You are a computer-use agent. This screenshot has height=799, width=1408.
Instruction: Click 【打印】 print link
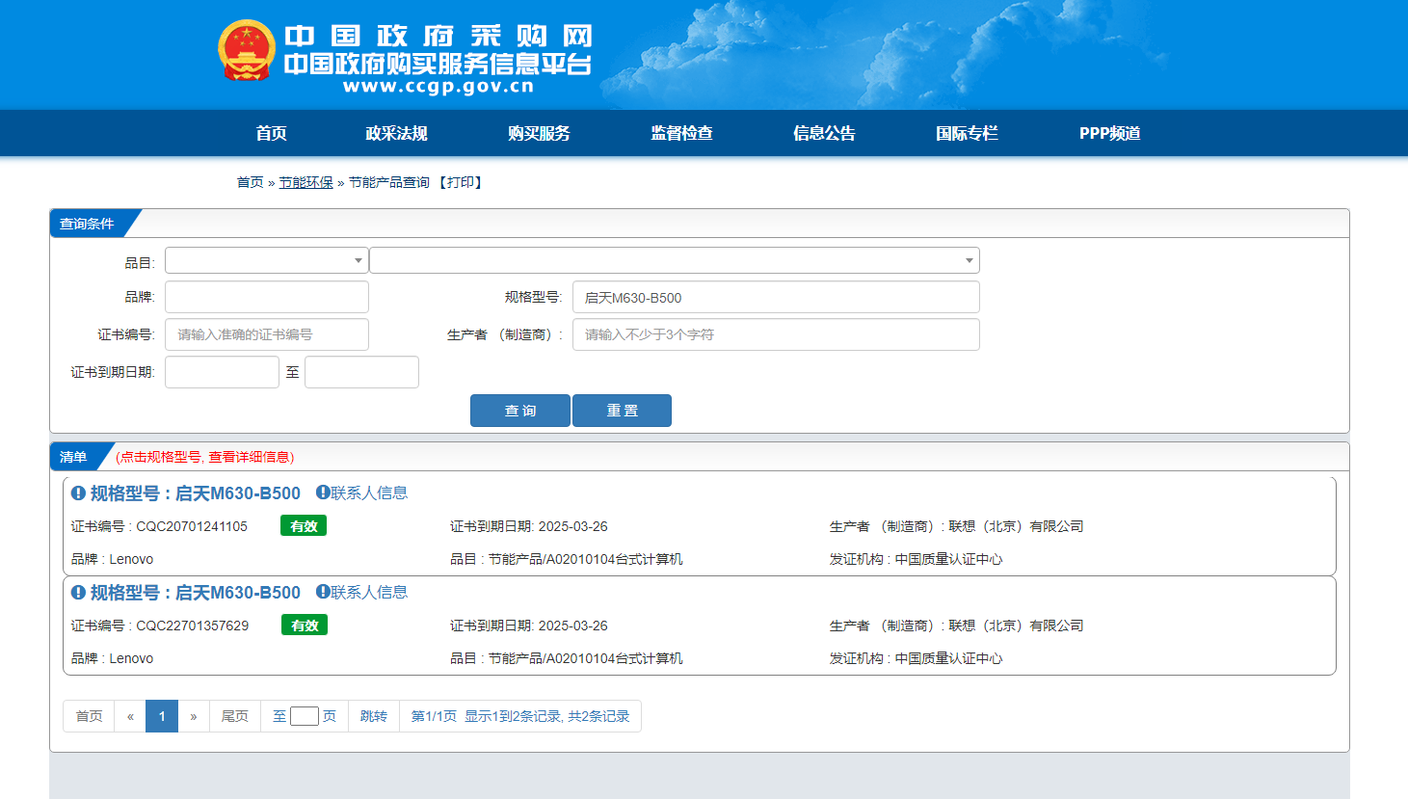(461, 182)
